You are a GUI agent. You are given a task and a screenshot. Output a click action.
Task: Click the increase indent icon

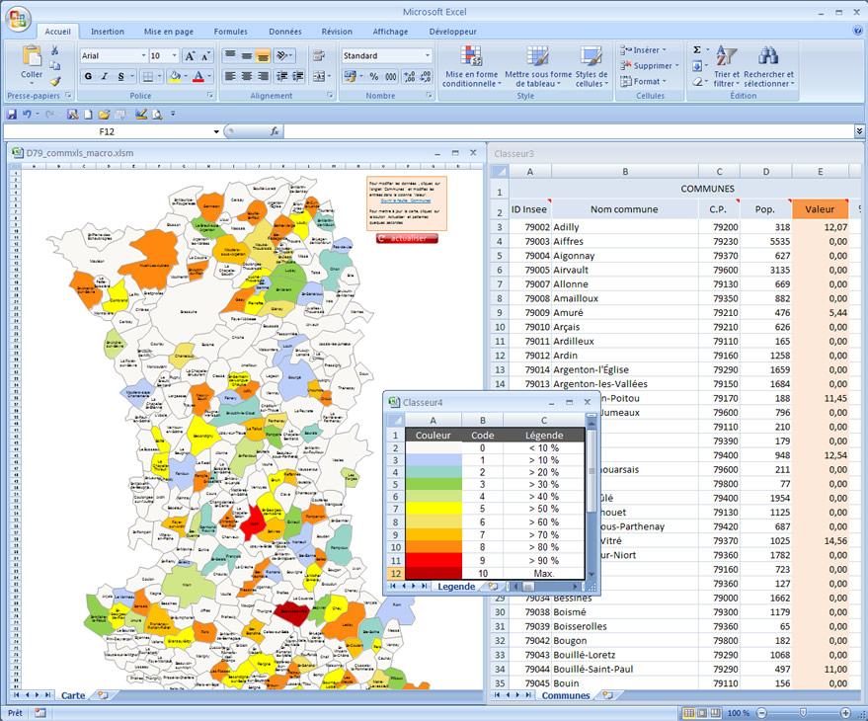coord(298,76)
